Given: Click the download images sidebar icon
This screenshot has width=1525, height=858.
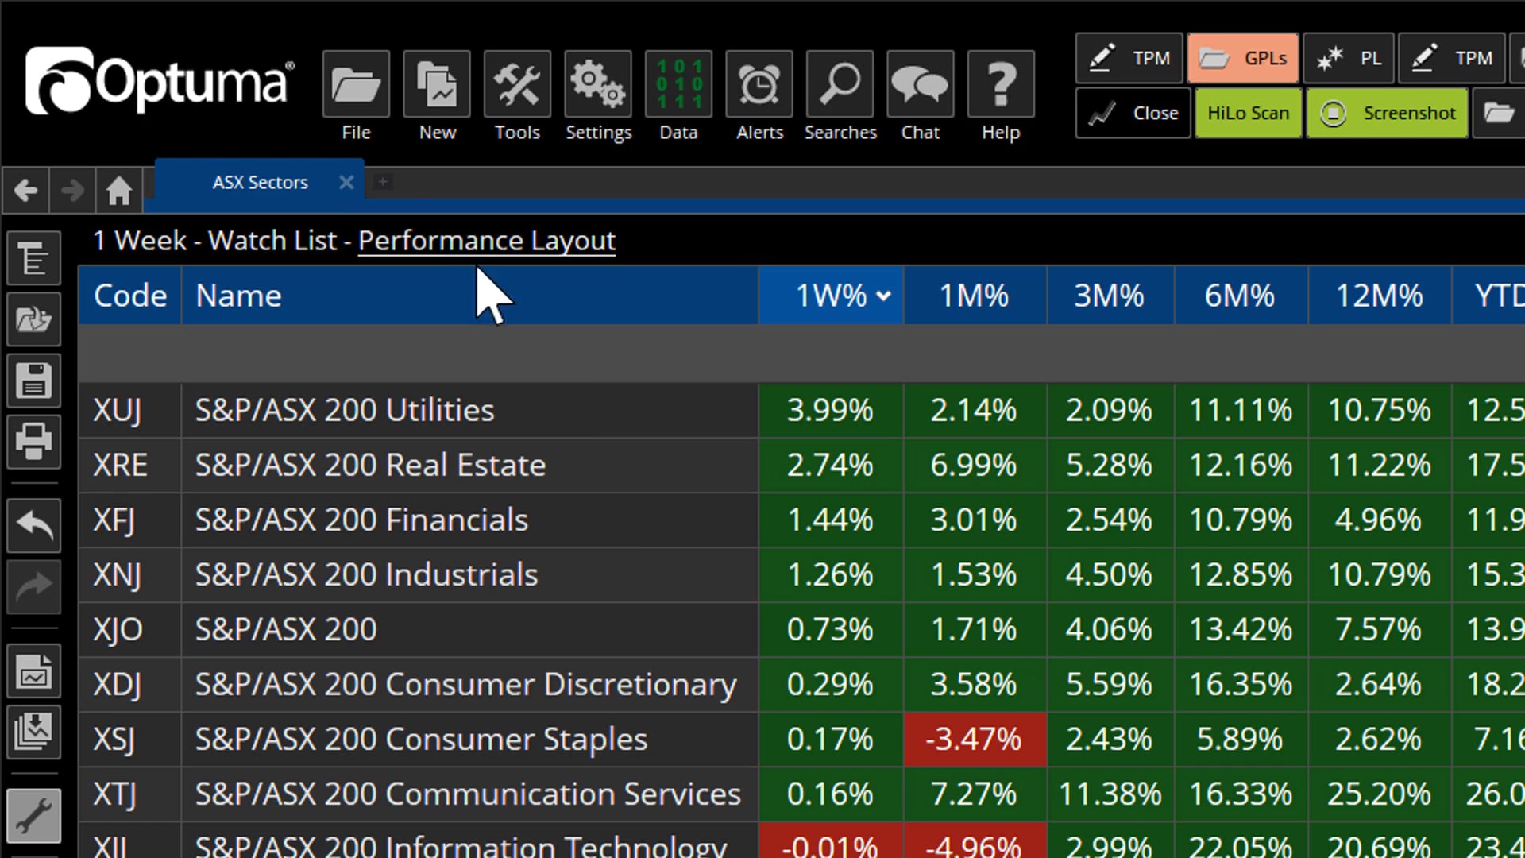Looking at the screenshot, I should coord(33,732).
